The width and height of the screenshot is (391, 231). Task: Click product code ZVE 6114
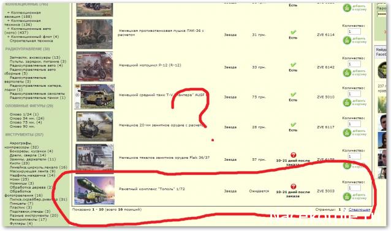click(325, 35)
